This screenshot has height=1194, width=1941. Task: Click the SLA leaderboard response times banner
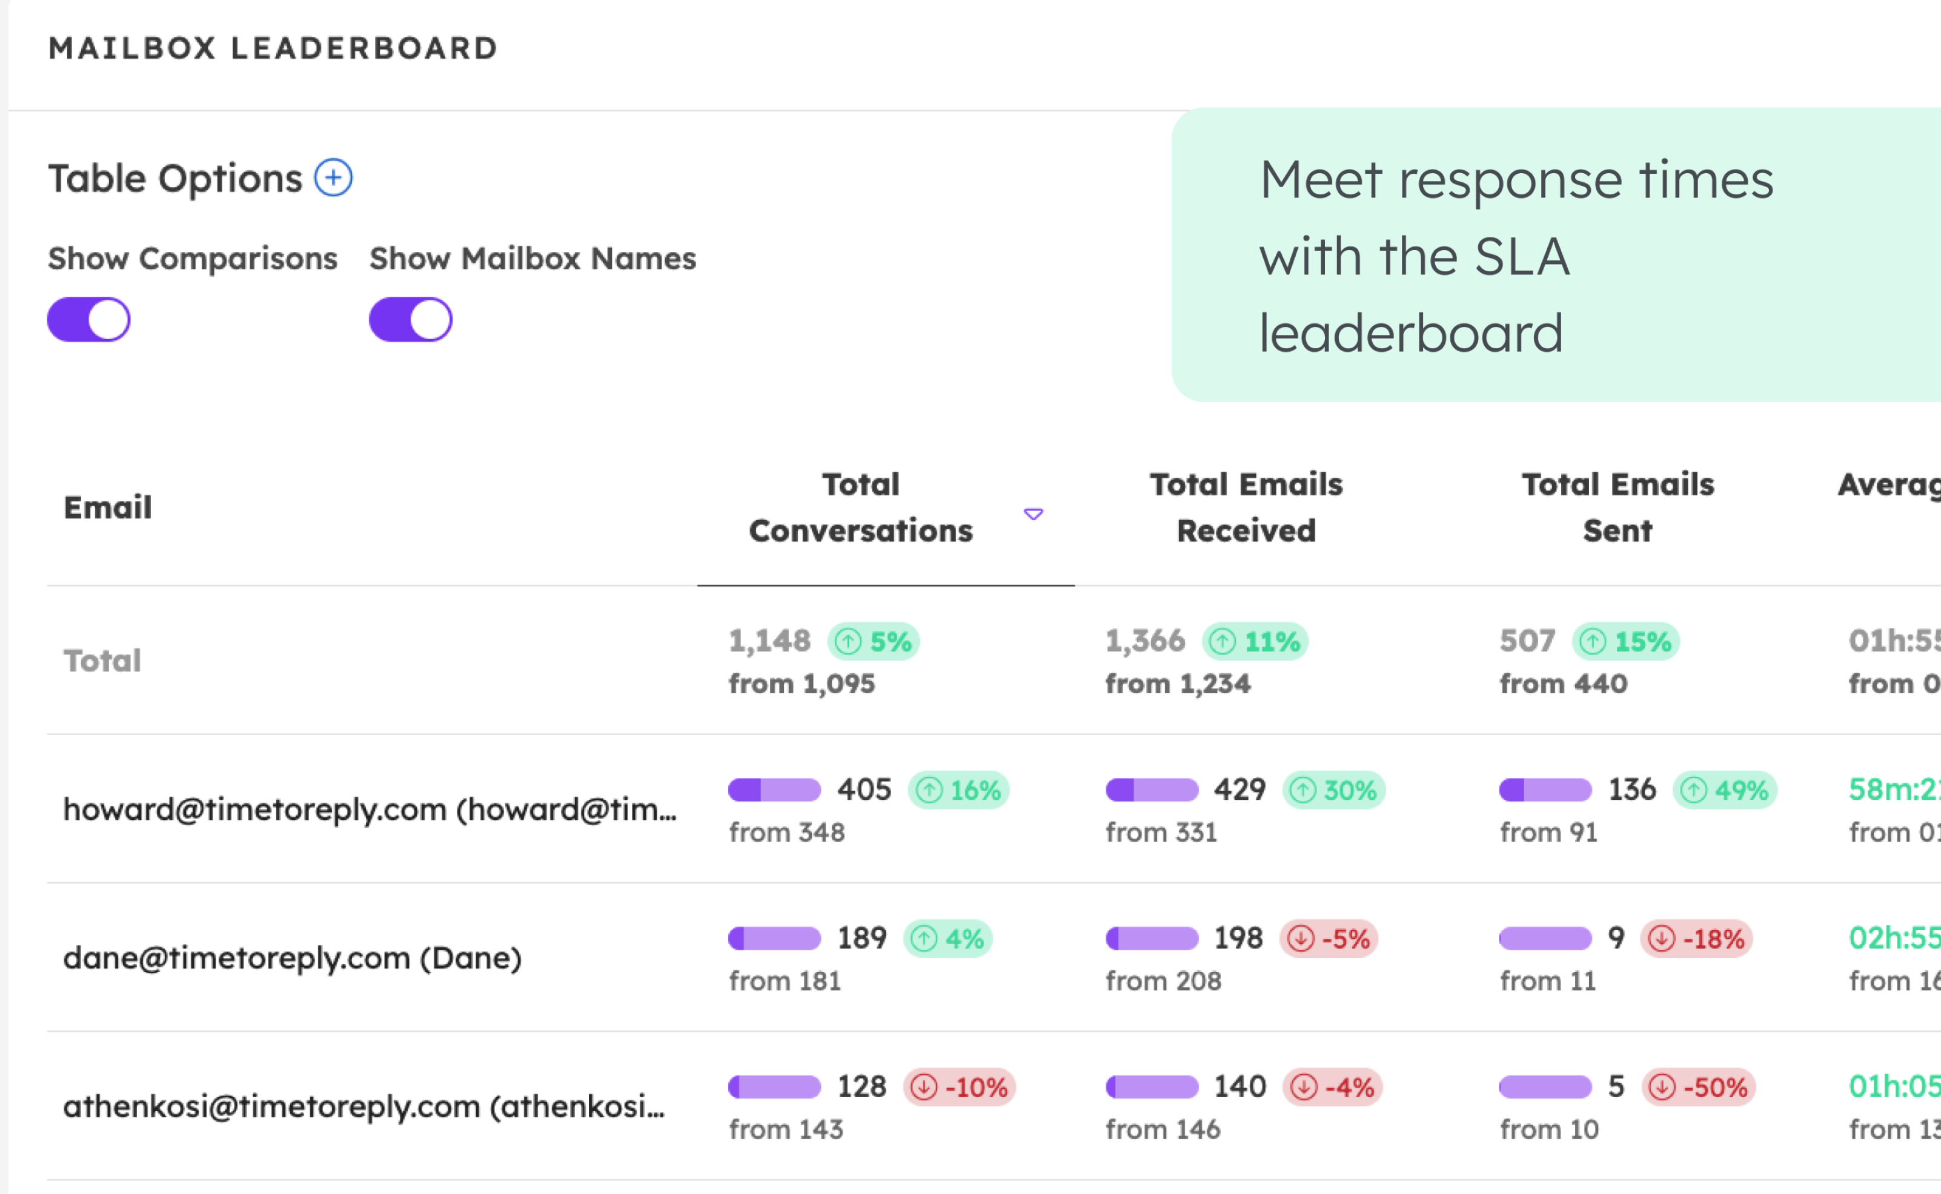pyautogui.click(x=1556, y=254)
